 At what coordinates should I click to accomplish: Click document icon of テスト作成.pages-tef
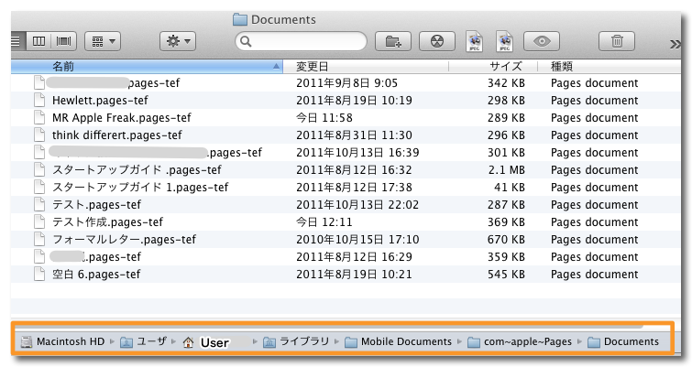click(39, 221)
